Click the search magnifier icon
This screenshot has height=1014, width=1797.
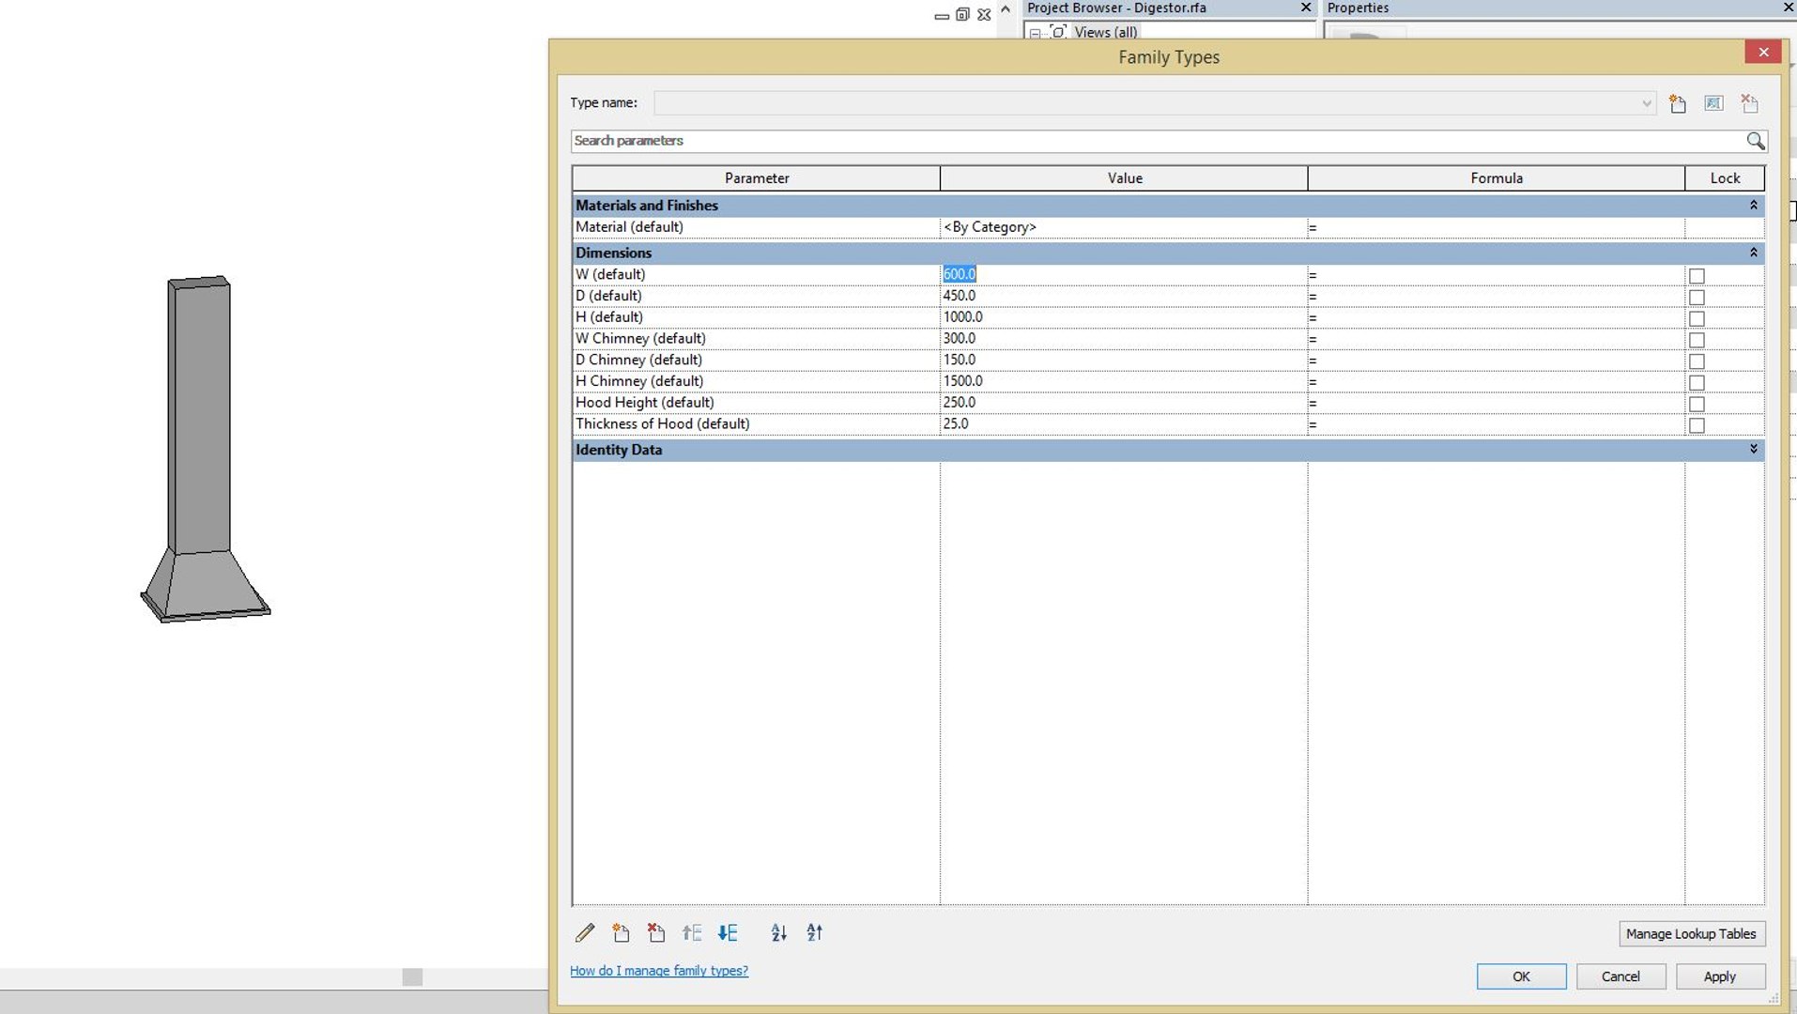1755,141
